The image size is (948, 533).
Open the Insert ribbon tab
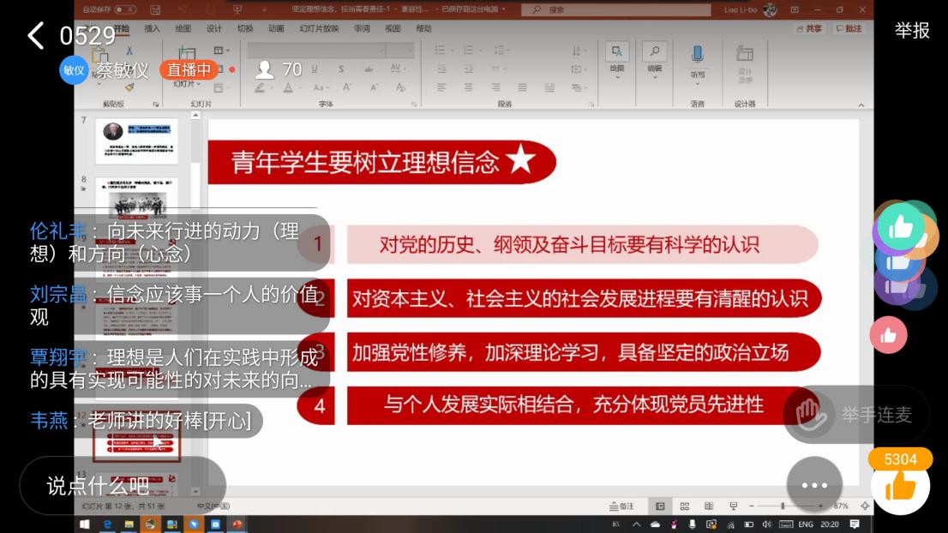click(x=152, y=28)
